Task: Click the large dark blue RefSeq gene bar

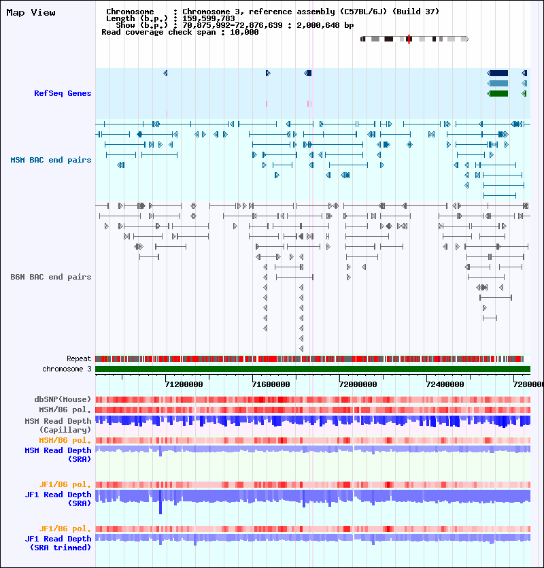Action: pos(498,73)
